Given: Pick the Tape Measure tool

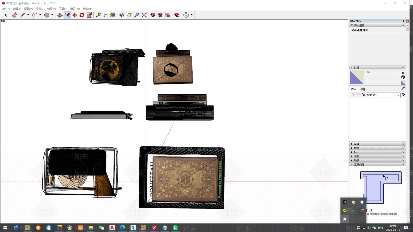Looking at the screenshot, I should pyautogui.click(x=98, y=15).
